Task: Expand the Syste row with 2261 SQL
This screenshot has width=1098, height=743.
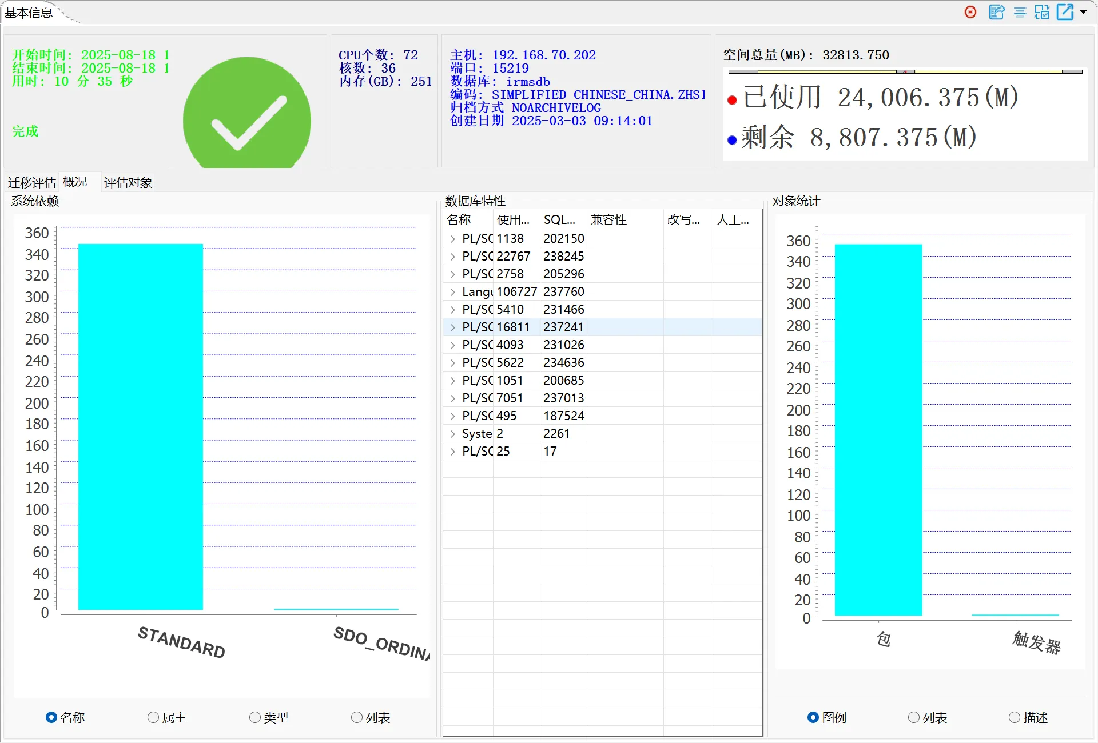Action: pos(453,434)
